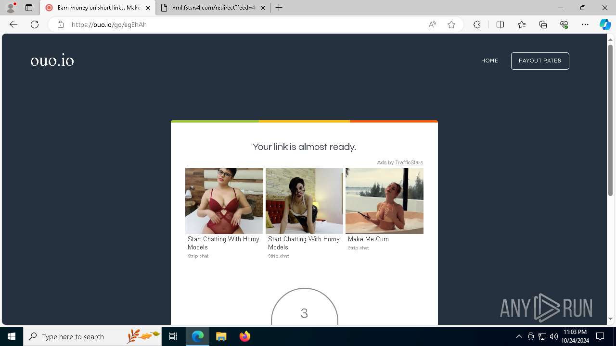Open the profile avatar icon

(10, 8)
